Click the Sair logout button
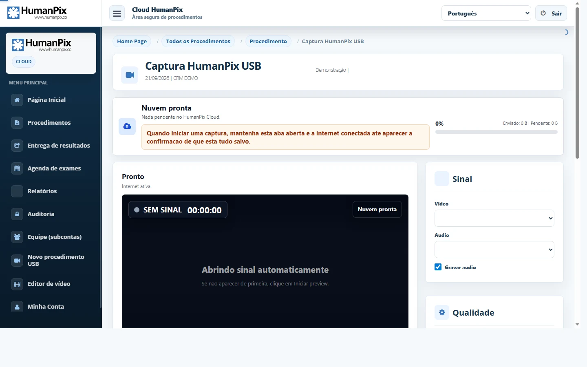This screenshot has width=587, height=367. [551, 13]
